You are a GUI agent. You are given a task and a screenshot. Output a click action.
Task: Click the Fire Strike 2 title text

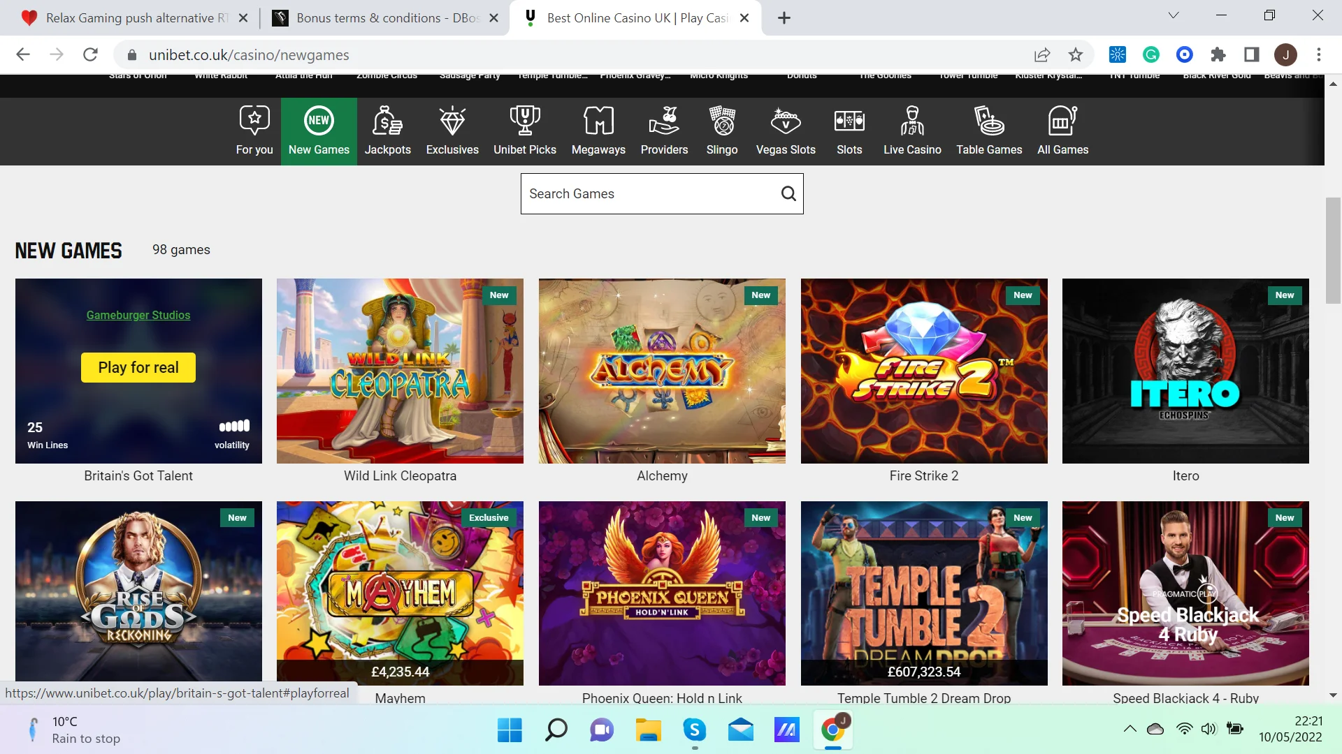(x=924, y=475)
